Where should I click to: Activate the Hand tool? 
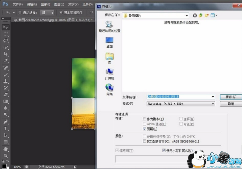(5, 149)
